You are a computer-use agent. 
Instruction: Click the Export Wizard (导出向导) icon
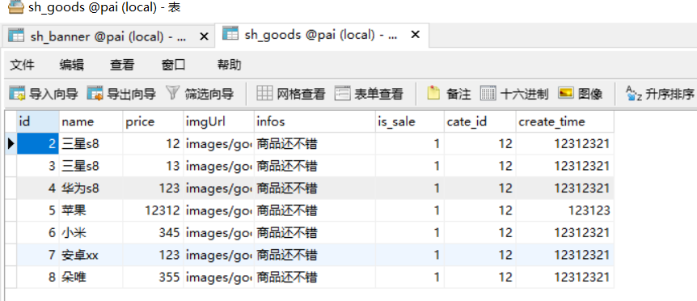click(95, 94)
